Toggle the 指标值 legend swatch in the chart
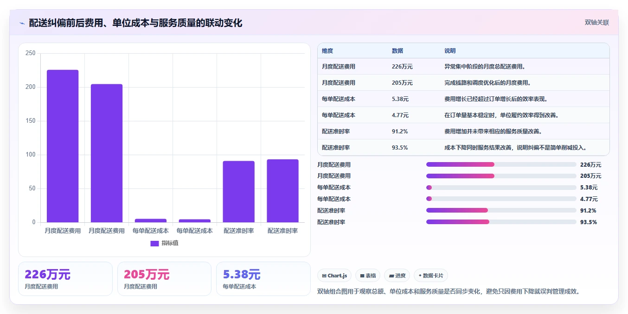The height and width of the screenshot is (314, 628). click(154, 243)
